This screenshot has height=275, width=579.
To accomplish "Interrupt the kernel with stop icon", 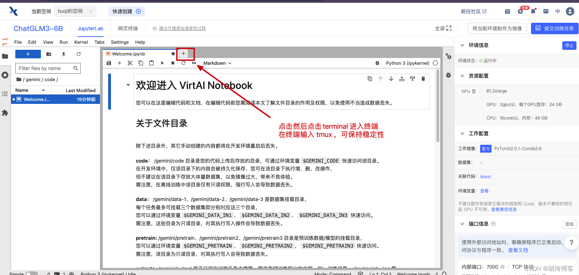I will [x=173, y=63].
